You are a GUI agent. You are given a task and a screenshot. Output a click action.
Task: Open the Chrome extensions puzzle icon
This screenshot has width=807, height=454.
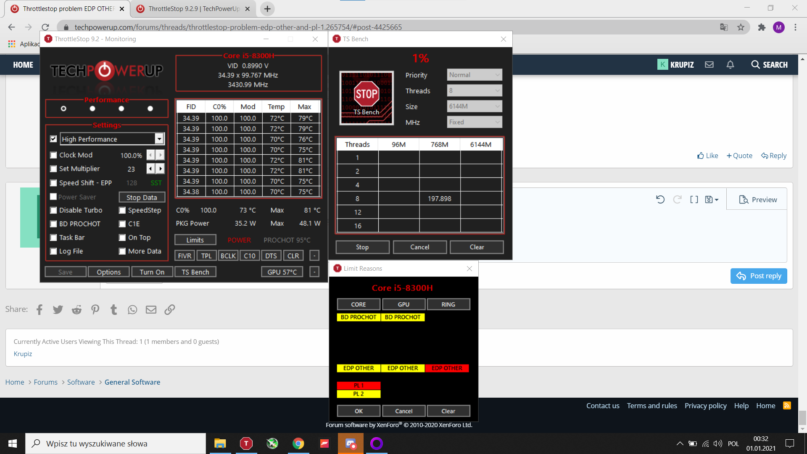click(761, 27)
